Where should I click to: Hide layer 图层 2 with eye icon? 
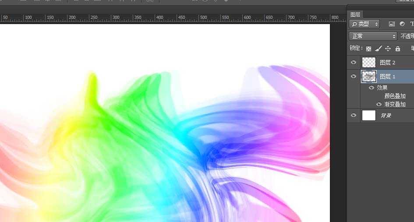(x=354, y=63)
